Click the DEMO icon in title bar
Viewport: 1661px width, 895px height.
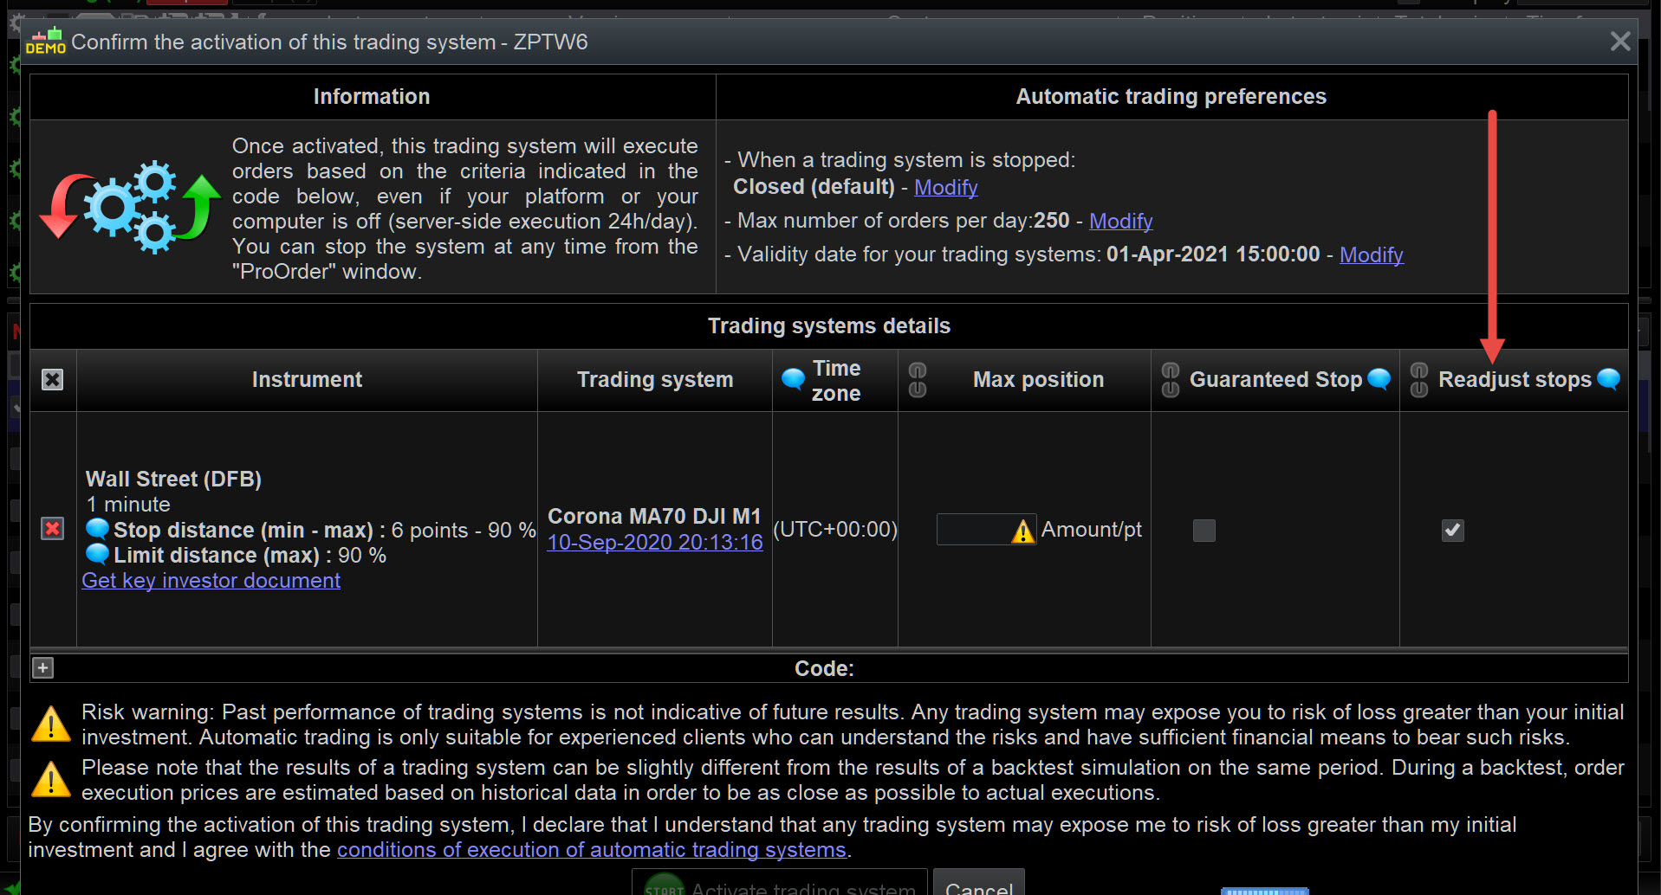(x=45, y=42)
